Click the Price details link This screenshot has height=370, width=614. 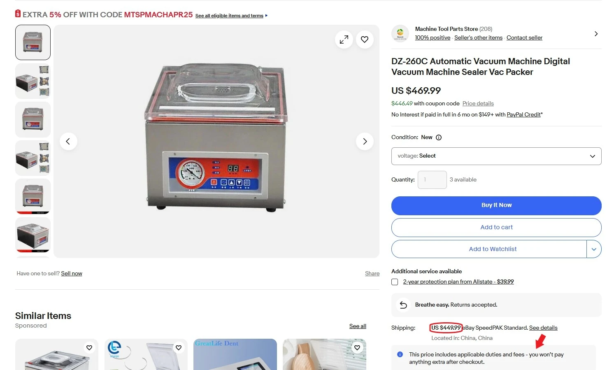point(478,104)
